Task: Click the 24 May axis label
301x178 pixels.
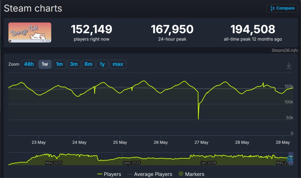Action: (79, 142)
